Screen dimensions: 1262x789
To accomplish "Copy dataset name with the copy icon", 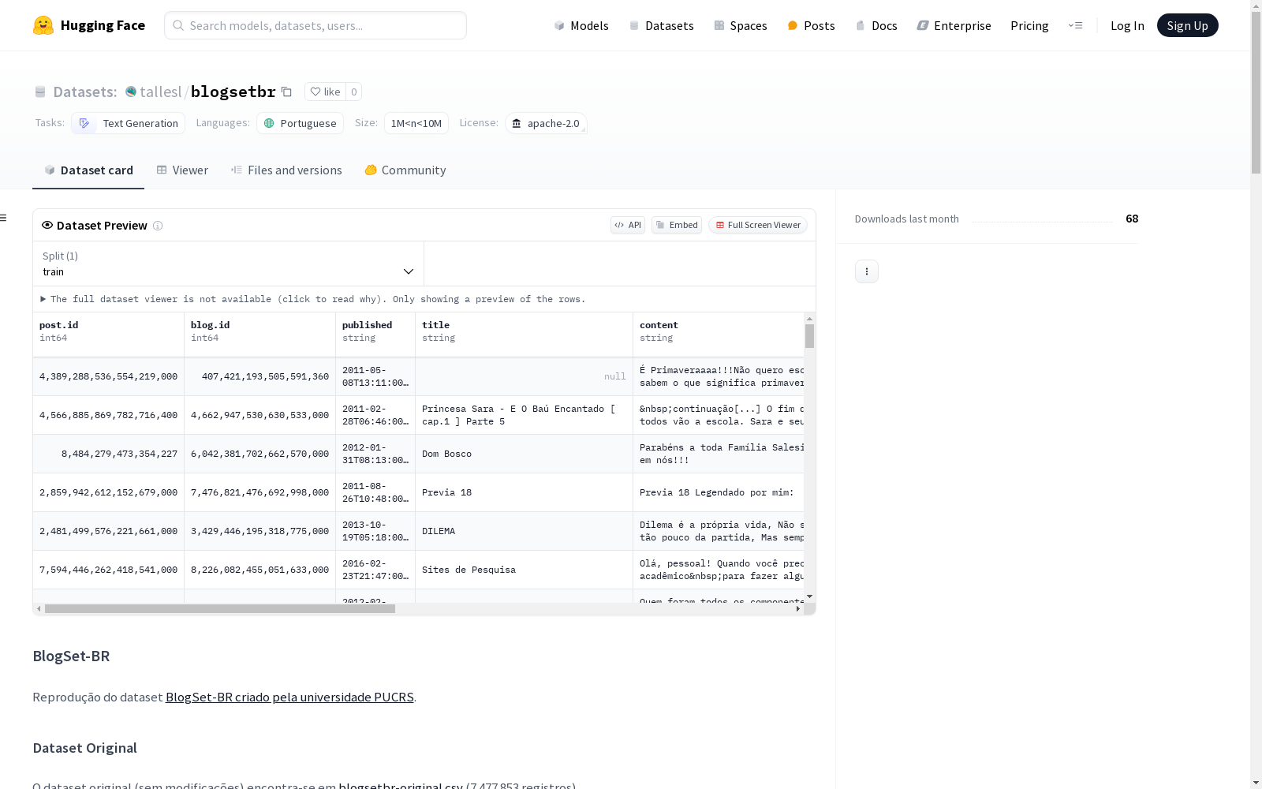I will tap(287, 92).
